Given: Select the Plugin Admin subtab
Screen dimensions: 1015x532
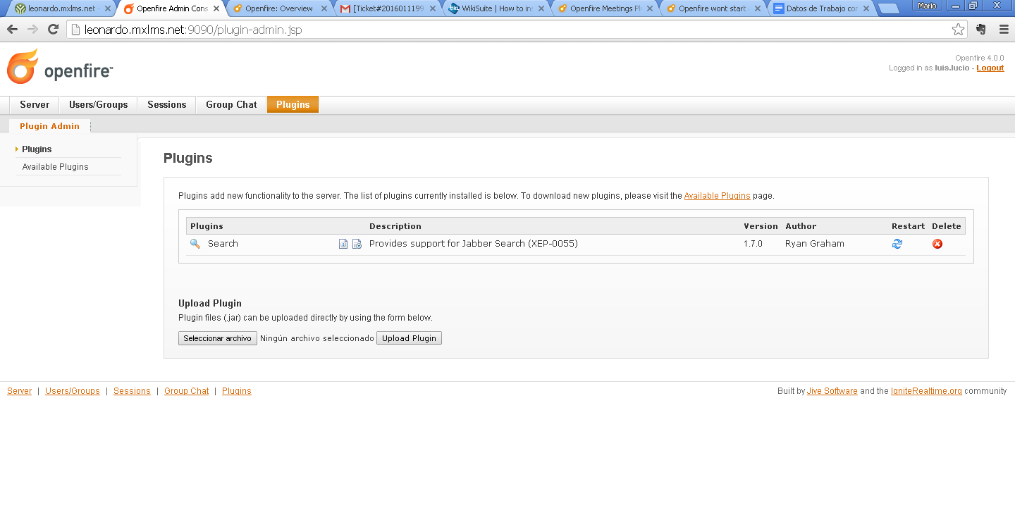Looking at the screenshot, I should [50, 126].
